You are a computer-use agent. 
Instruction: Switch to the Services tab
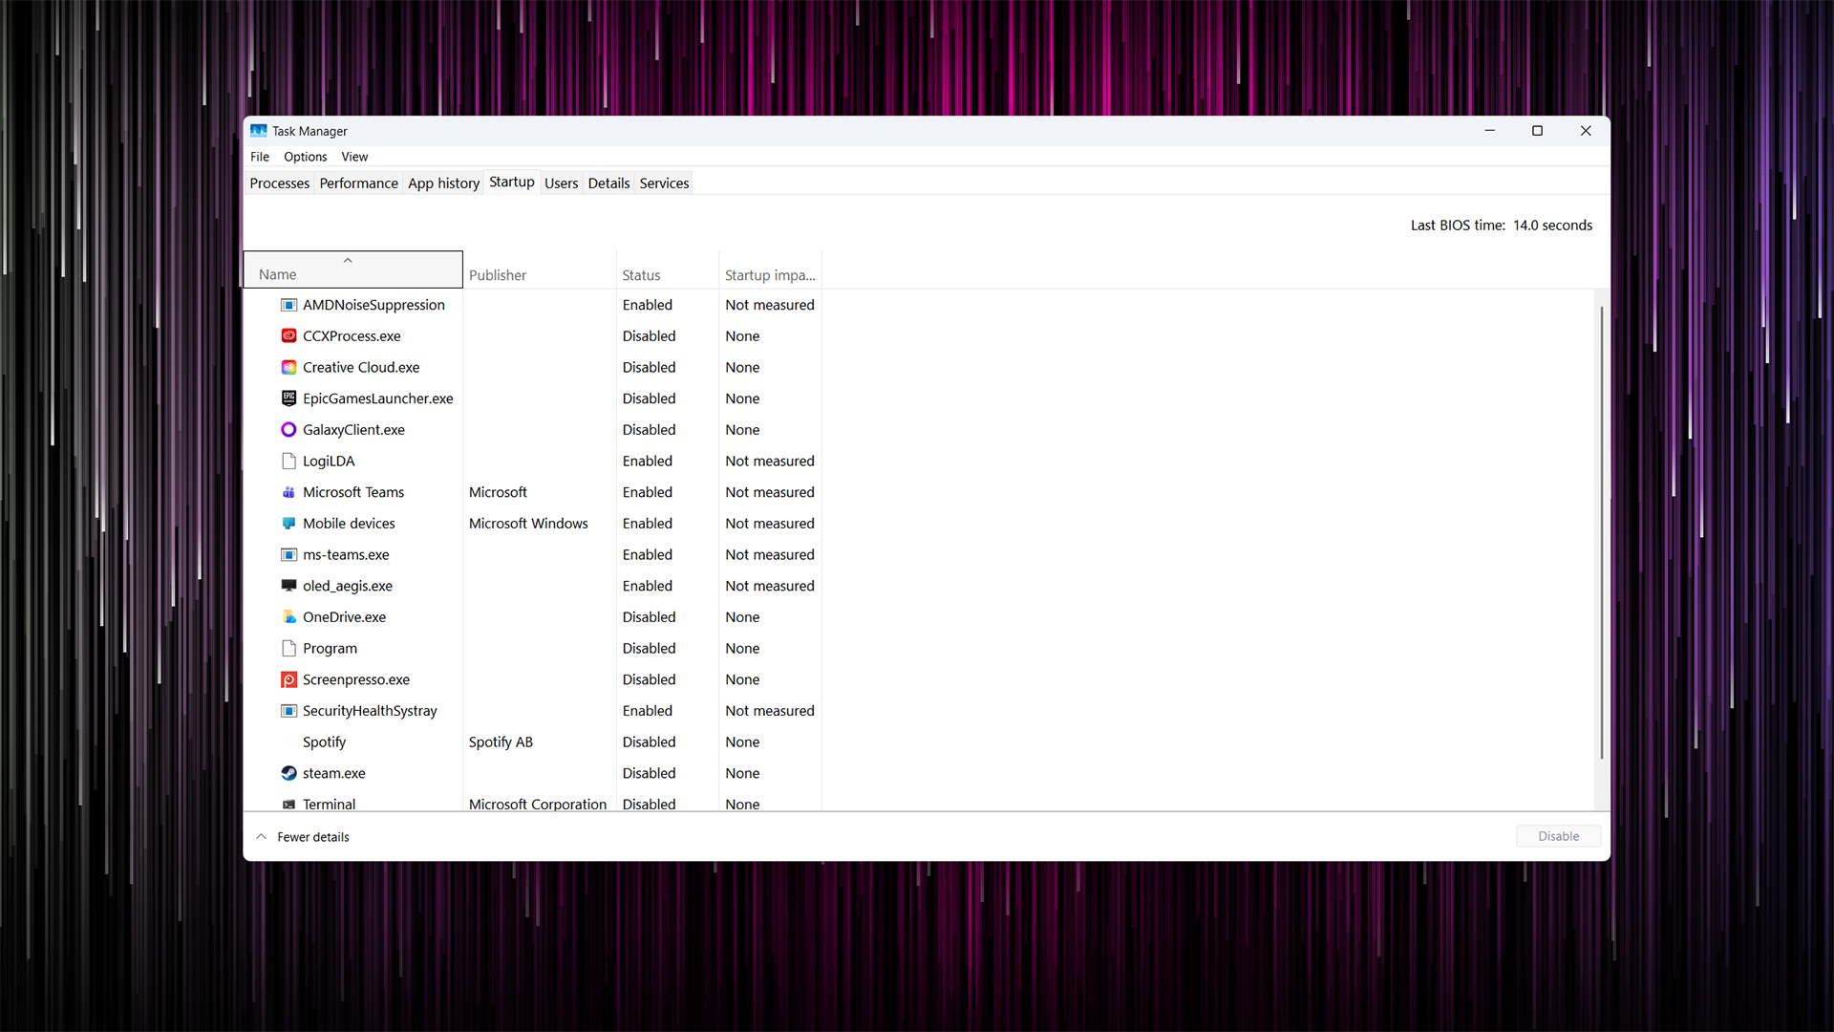[664, 183]
